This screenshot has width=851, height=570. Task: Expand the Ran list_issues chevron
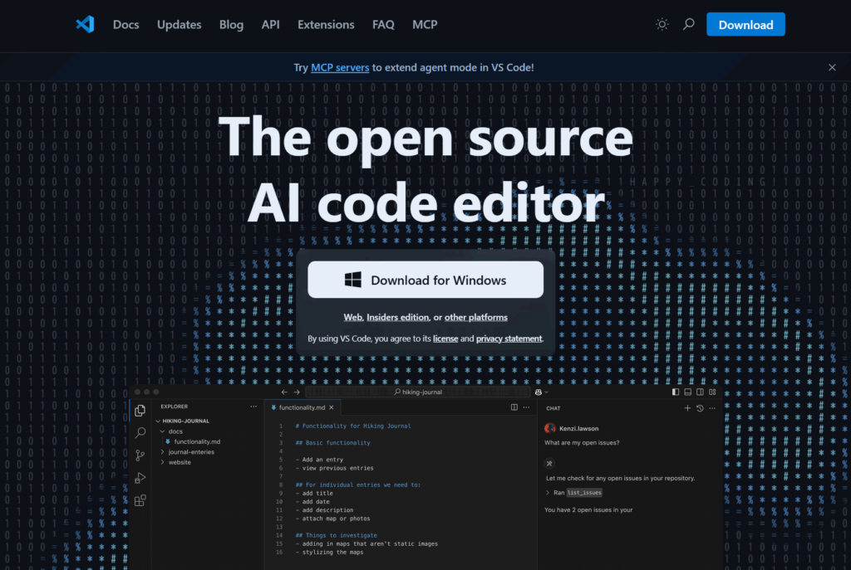pyautogui.click(x=547, y=493)
